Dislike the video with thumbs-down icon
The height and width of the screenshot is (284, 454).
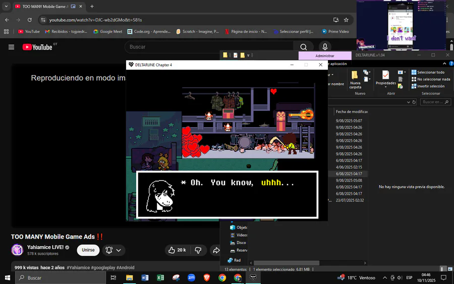[198, 250]
